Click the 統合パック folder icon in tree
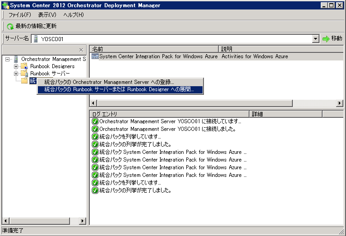The width and height of the screenshot is (346, 236). pyautogui.click(x=24, y=81)
